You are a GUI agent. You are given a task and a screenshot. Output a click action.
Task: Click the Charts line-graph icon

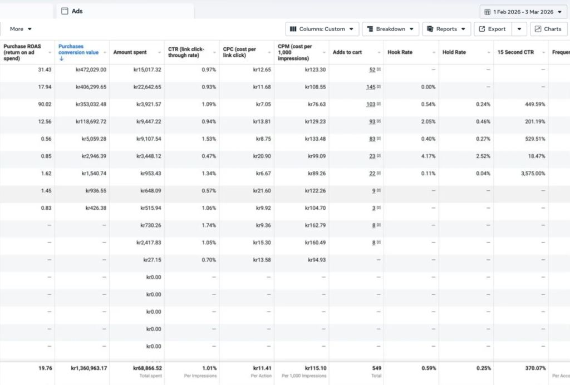[538, 29]
